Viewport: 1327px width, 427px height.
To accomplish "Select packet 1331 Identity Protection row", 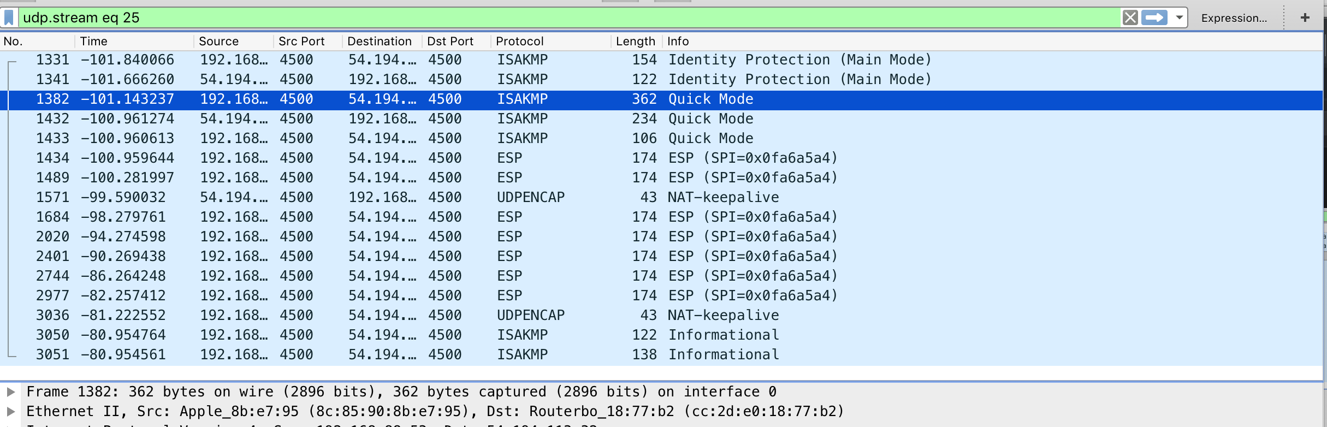I will 661,60.
